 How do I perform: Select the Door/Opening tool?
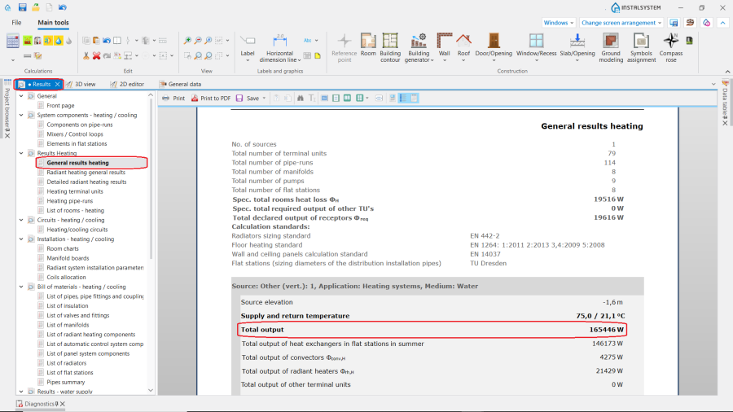point(494,47)
